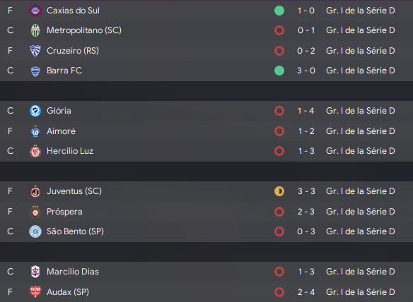Click the red loss indicator for Aimoré

point(279,131)
